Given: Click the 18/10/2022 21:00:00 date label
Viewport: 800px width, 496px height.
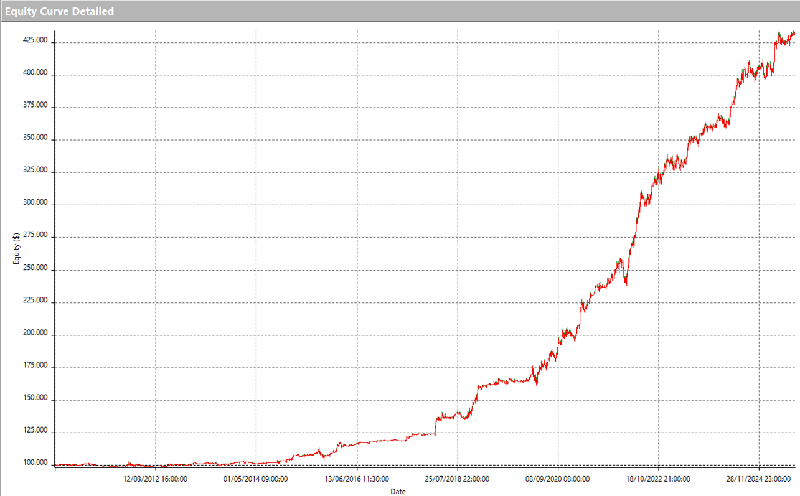Looking at the screenshot, I should coord(658,479).
